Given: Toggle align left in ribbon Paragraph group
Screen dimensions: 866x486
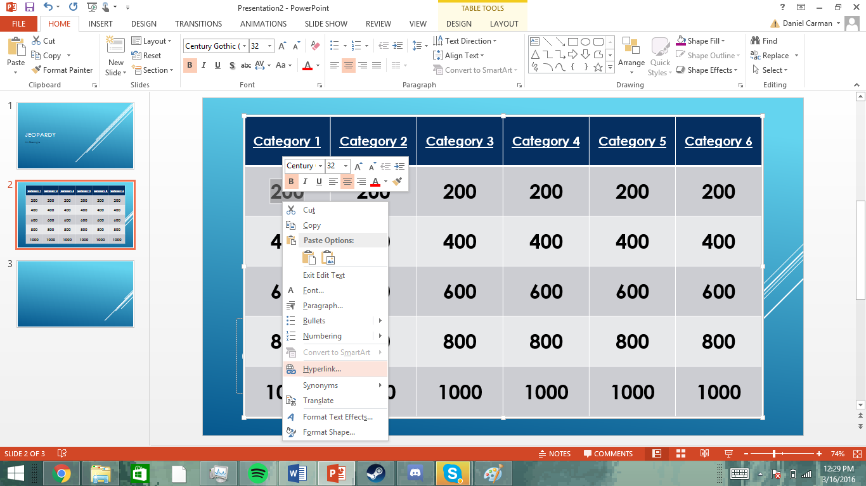Looking at the screenshot, I should [x=334, y=65].
